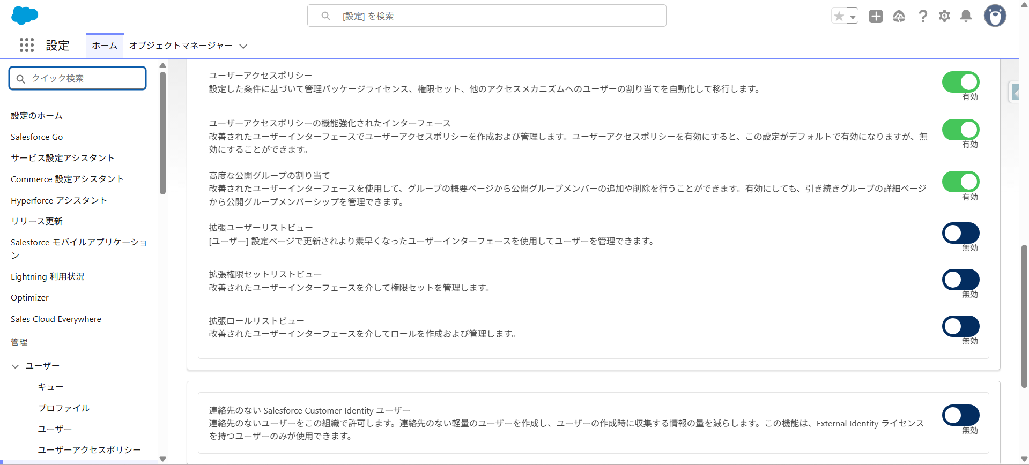Screen dimensions: 1029x465
Task: Enable the 拡張ユーザーリストビュー toggle
Action: [960, 233]
